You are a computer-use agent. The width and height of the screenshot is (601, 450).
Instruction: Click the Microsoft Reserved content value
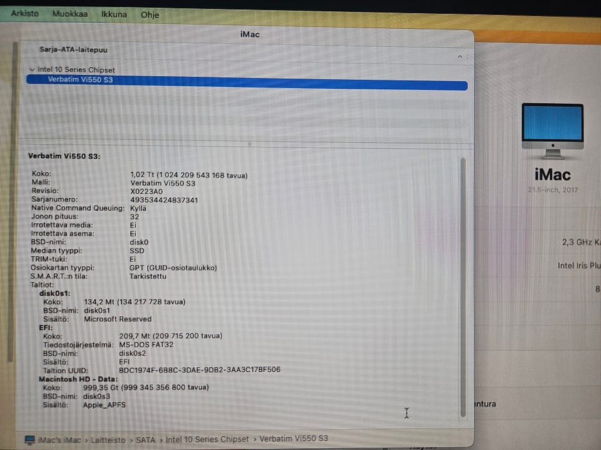pyautogui.click(x=118, y=319)
